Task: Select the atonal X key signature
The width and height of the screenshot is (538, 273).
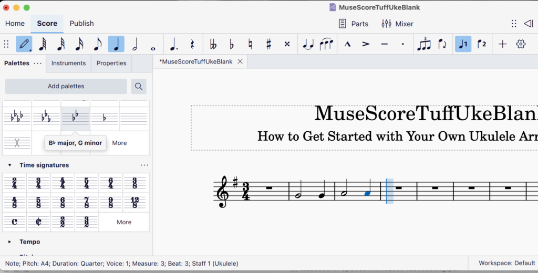Action: click(x=17, y=143)
